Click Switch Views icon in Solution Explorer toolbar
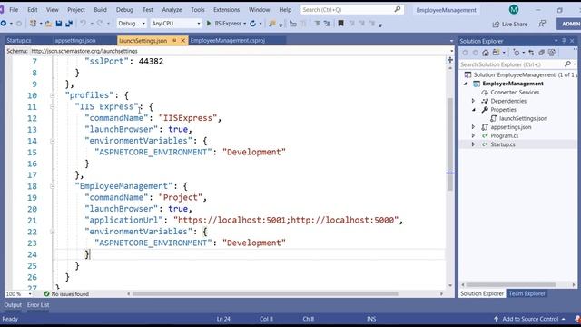Viewport: 581px width, 327px height. pos(497,53)
